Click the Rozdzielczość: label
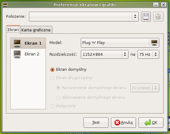 click(63, 55)
